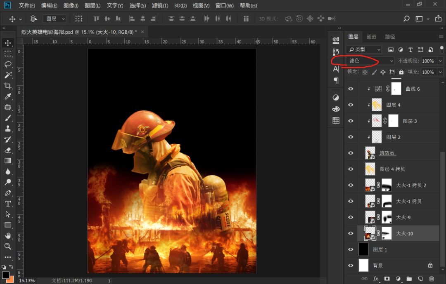Viewport: 446px width, 284px height.
Task: Open the 类型 layer filter dropdown
Action: pos(364,50)
